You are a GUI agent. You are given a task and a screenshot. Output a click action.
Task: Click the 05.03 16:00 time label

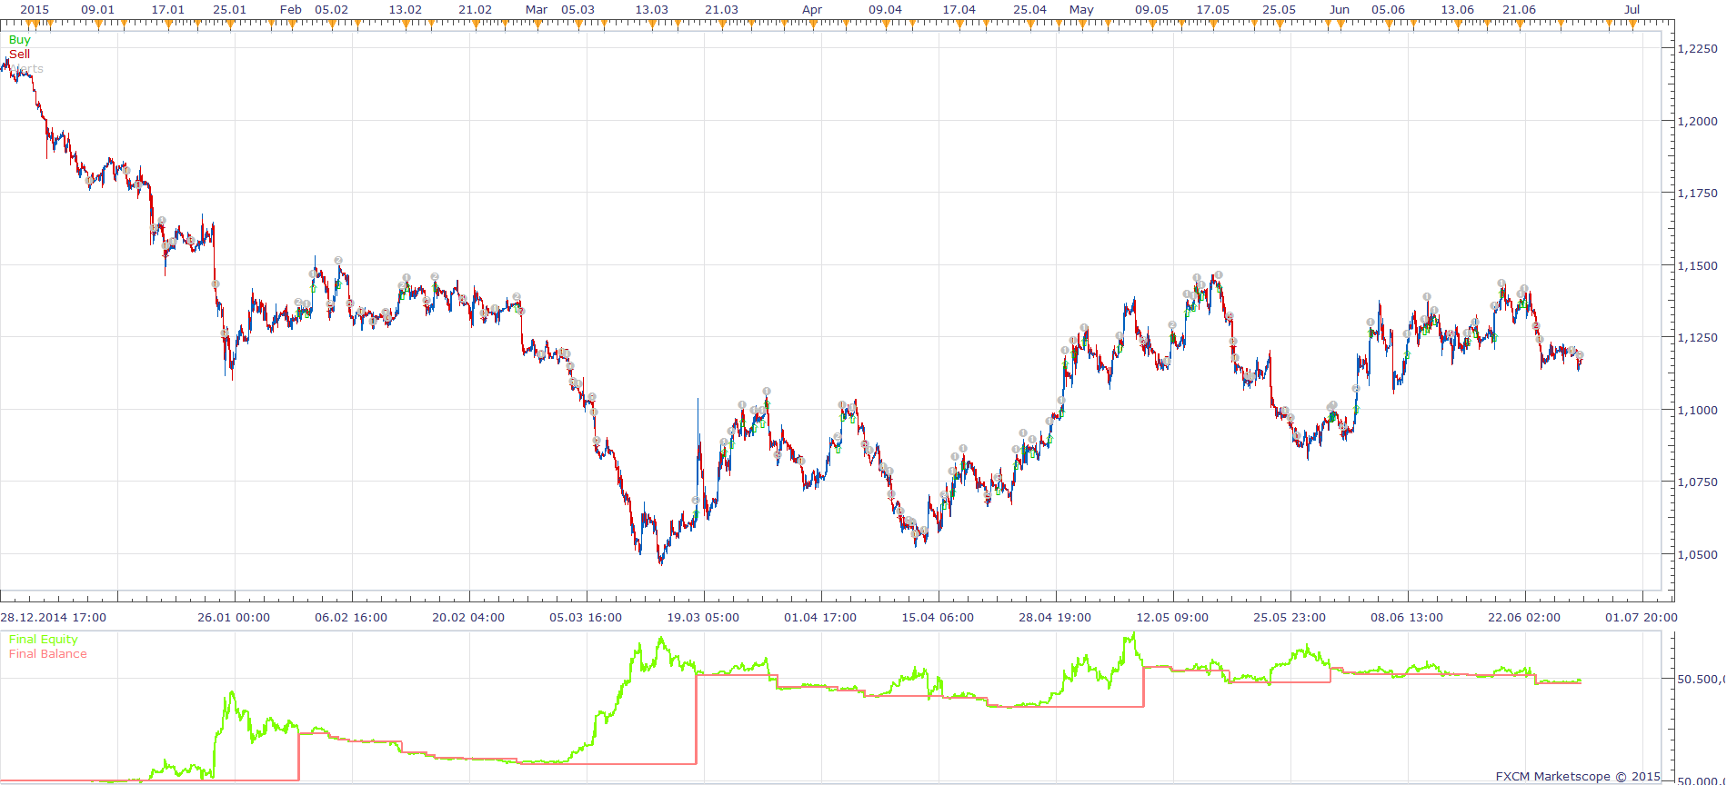(586, 618)
